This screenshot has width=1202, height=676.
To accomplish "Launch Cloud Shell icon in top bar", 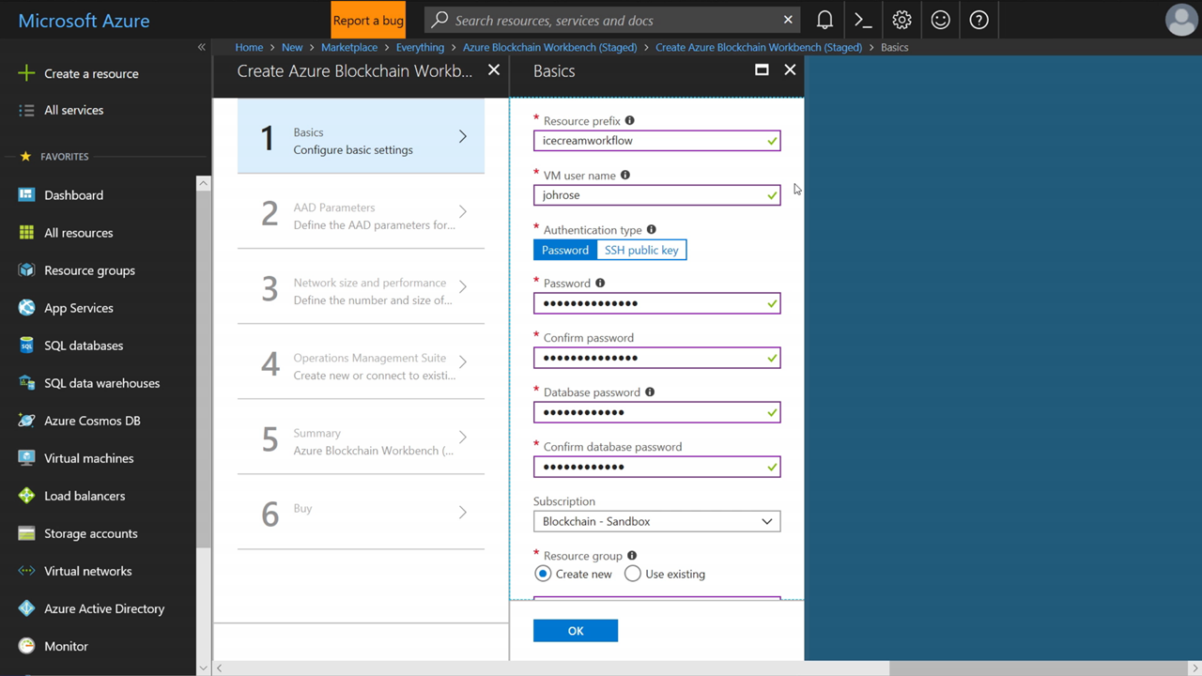I will click(863, 20).
